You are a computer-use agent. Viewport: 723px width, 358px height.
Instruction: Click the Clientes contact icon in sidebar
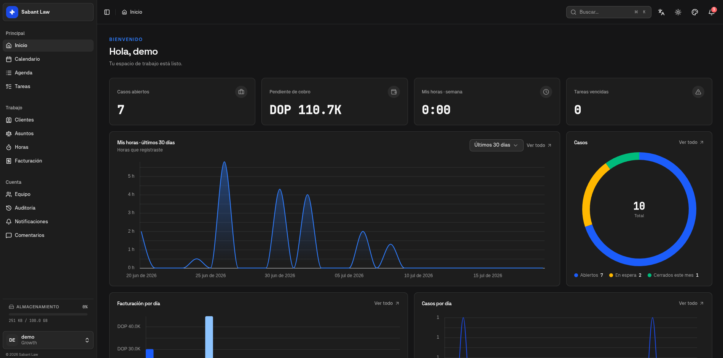9,120
